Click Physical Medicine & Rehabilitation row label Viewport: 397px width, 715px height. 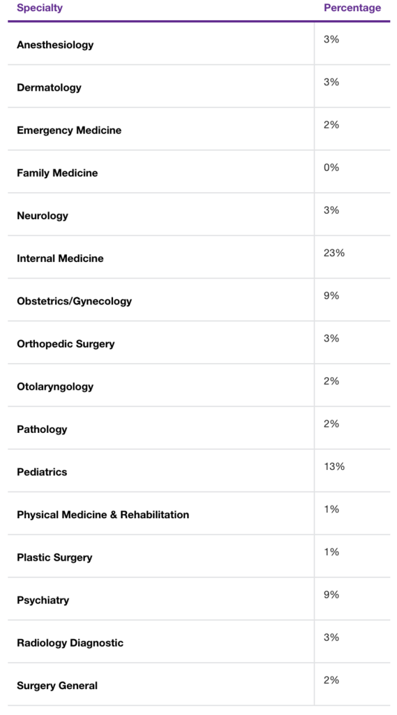tap(103, 515)
